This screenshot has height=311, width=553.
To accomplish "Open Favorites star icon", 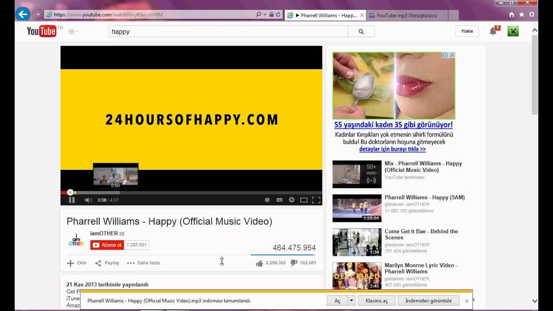I will click(x=521, y=15).
